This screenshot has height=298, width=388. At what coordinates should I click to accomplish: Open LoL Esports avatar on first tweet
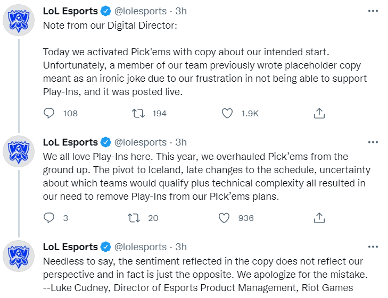click(19, 20)
